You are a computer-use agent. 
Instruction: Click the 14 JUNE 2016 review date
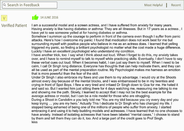pos(49,18)
